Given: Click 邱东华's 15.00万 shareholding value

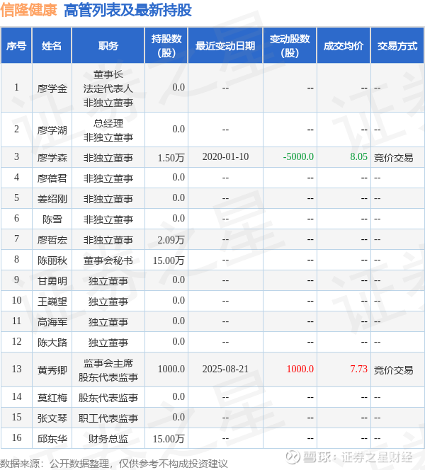Looking at the screenshot, I should coord(169,439).
